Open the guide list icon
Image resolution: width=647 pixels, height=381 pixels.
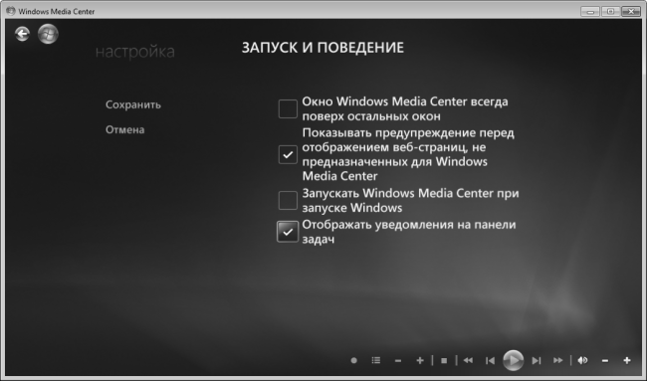[376, 360]
